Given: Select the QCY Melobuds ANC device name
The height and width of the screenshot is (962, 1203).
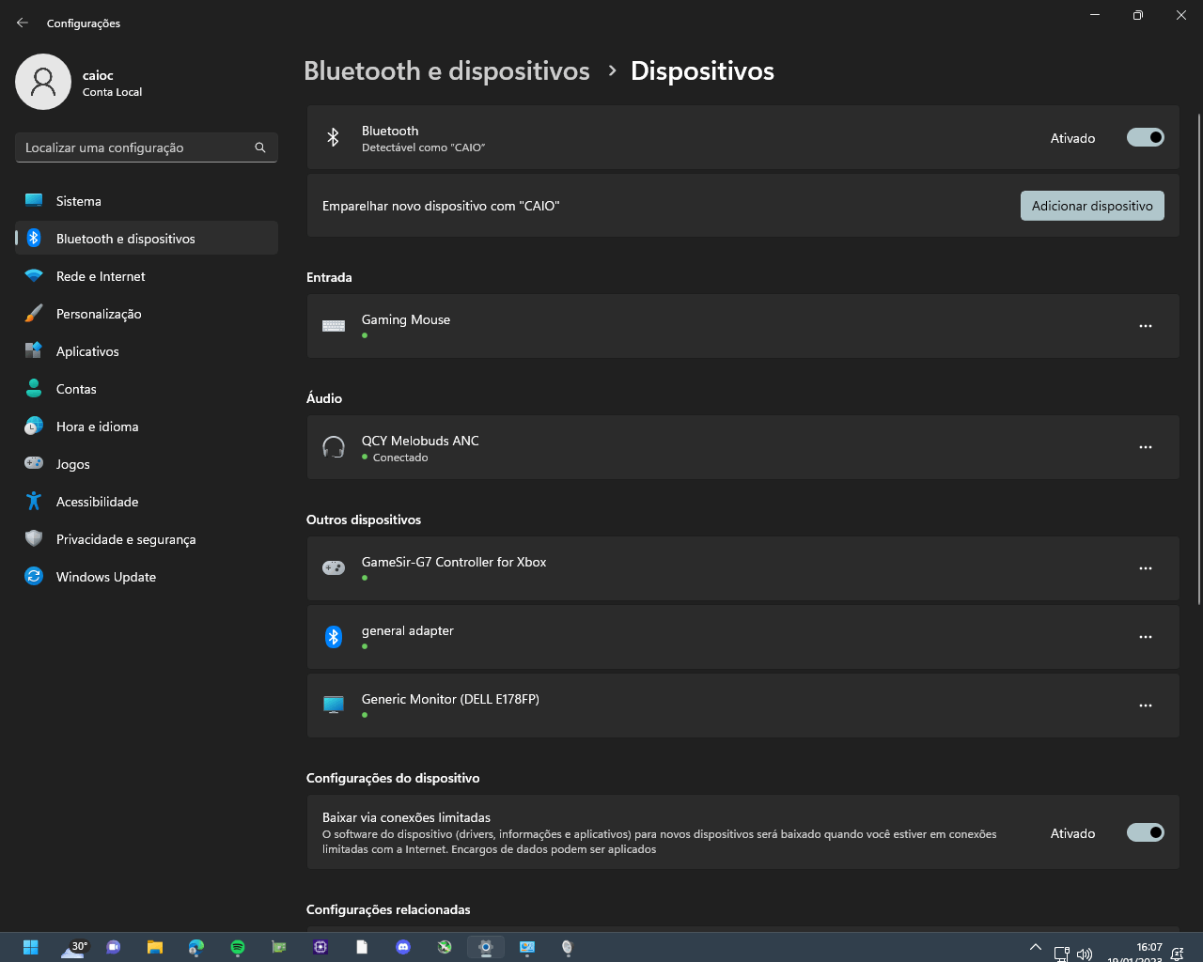Looking at the screenshot, I should 420,441.
